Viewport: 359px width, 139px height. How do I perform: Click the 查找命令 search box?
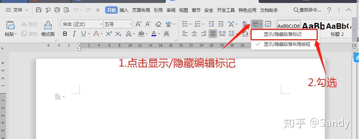pos(307,10)
